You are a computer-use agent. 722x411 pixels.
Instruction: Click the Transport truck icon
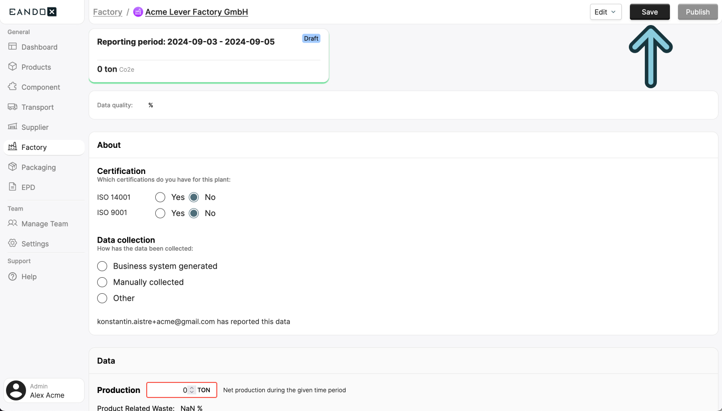(13, 107)
